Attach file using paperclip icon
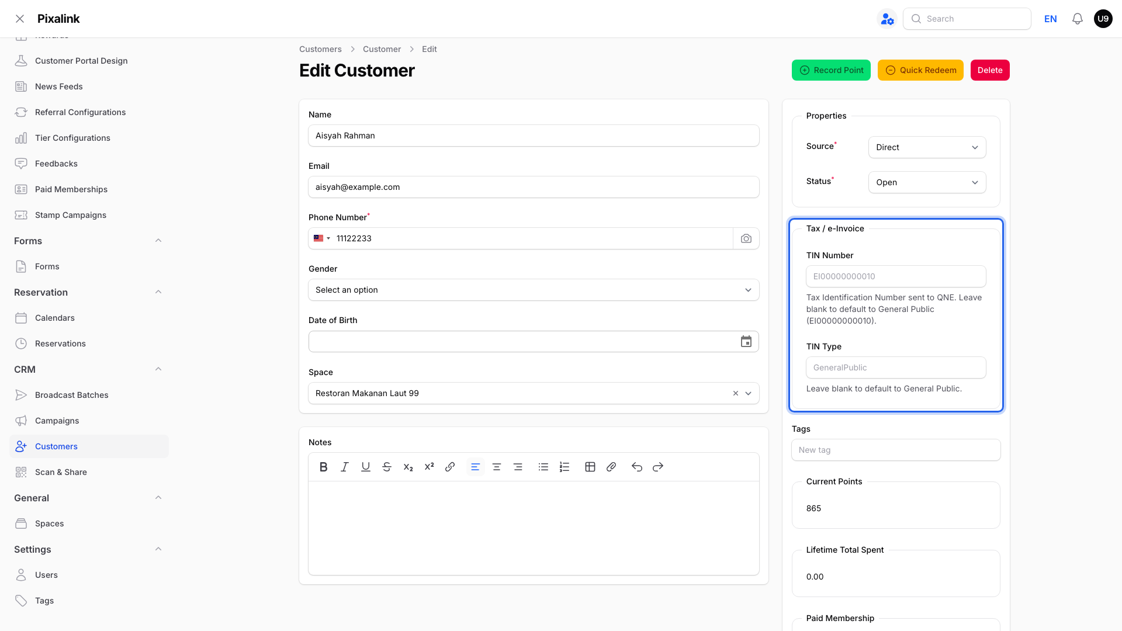1122x631 pixels. tap(611, 467)
